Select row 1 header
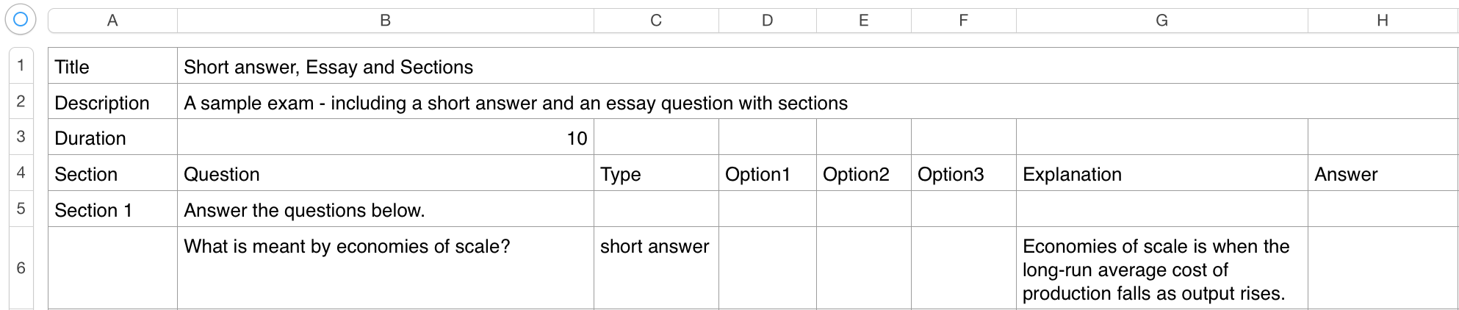Viewport: 1459px width, 310px height. (x=21, y=65)
